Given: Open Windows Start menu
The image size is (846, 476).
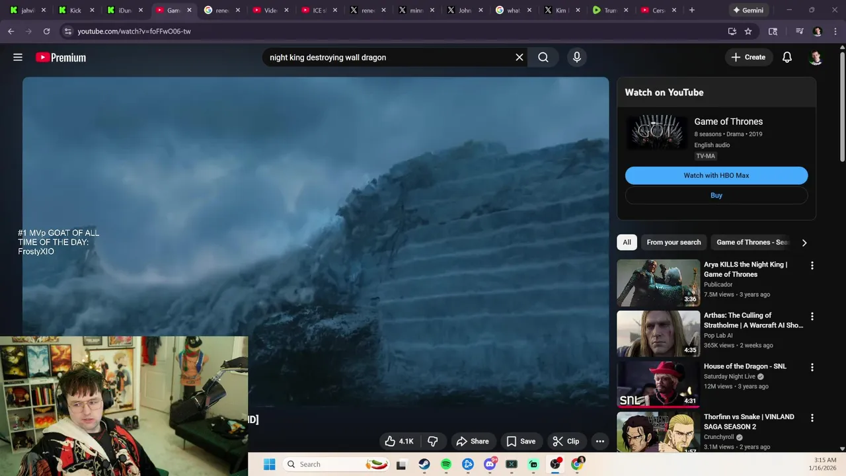Looking at the screenshot, I should coord(270,464).
